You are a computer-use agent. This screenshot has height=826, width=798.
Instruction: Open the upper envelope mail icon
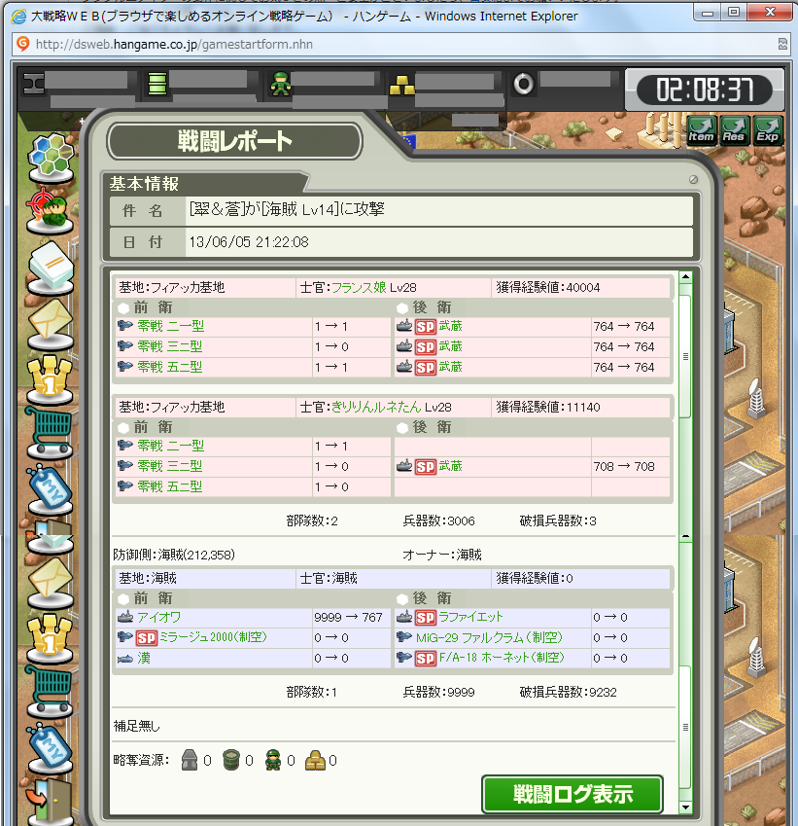tap(51, 322)
